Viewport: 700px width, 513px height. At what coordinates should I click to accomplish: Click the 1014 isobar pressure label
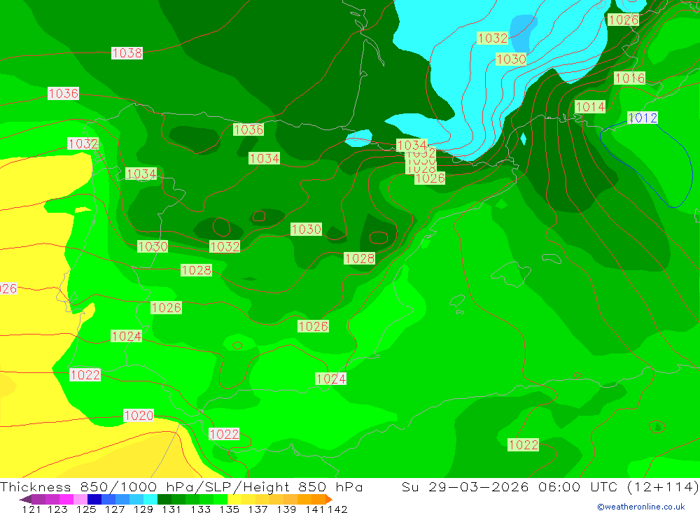[x=590, y=106]
